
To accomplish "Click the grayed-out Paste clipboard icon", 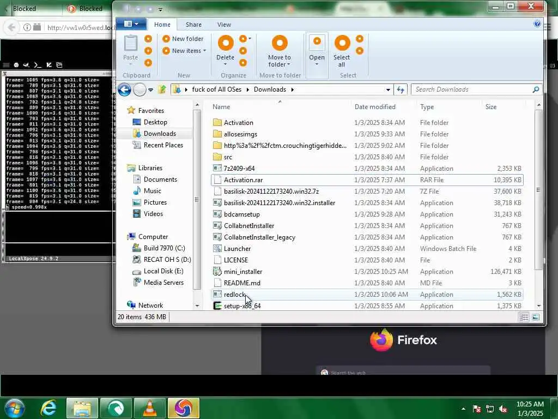I will click(x=131, y=43).
